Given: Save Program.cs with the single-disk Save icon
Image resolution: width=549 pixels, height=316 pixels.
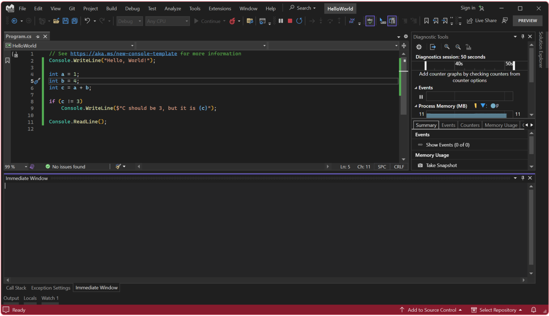Looking at the screenshot, I should click(x=65, y=21).
